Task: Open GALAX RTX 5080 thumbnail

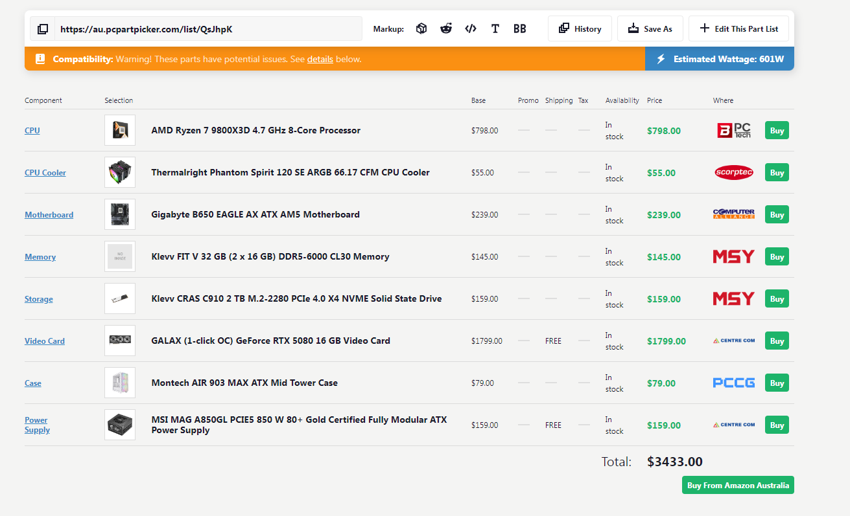Action: (120, 341)
